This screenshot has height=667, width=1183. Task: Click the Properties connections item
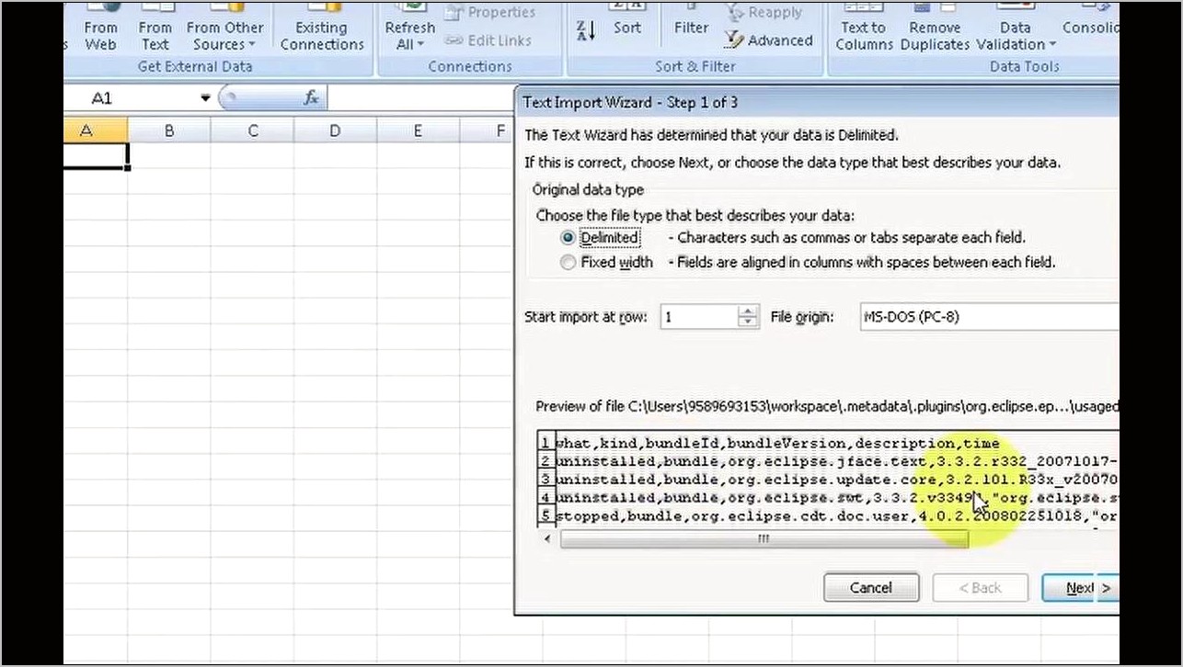pos(490,13)
